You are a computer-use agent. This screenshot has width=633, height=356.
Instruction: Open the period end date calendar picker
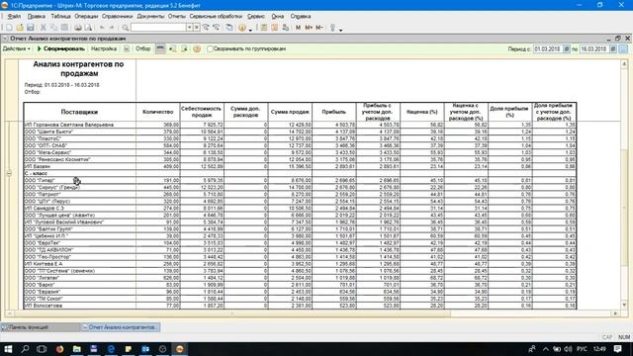pyautogui.click(x=613, y=48)
